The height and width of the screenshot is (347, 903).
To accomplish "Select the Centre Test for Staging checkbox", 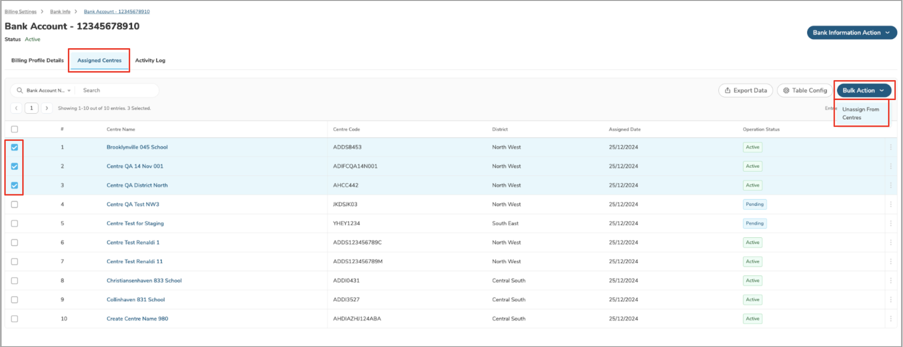I will click(x=15, y=224).
